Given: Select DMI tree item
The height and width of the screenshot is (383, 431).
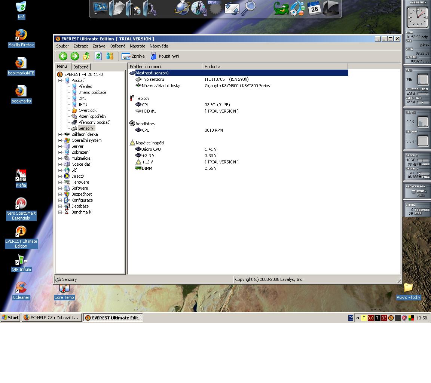Looking at the screenshot, I should coord(82,98).
